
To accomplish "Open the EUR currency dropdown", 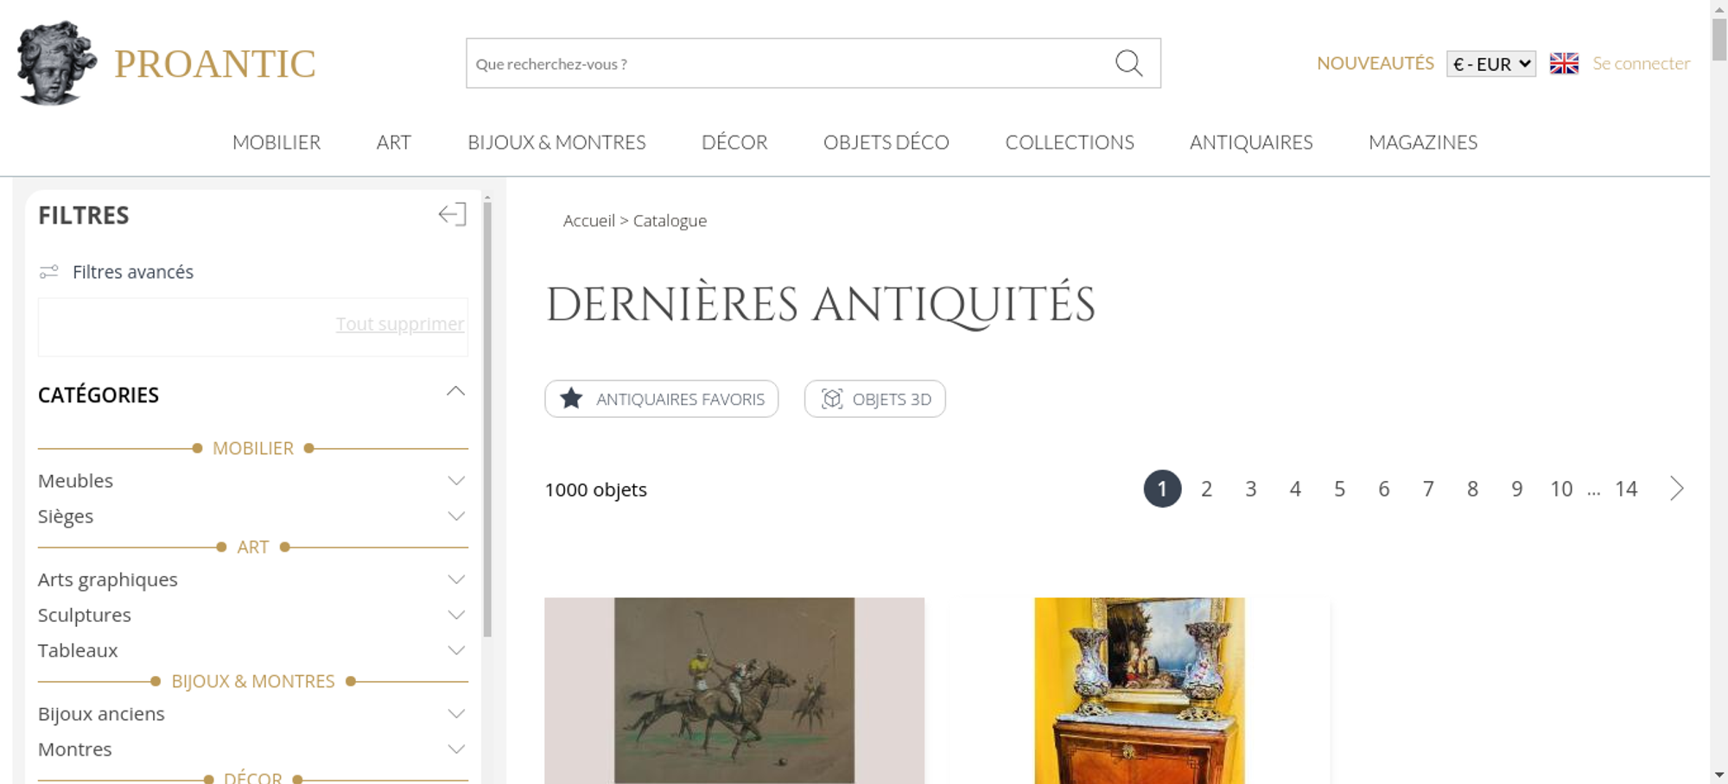I will tap(1491, 64).
